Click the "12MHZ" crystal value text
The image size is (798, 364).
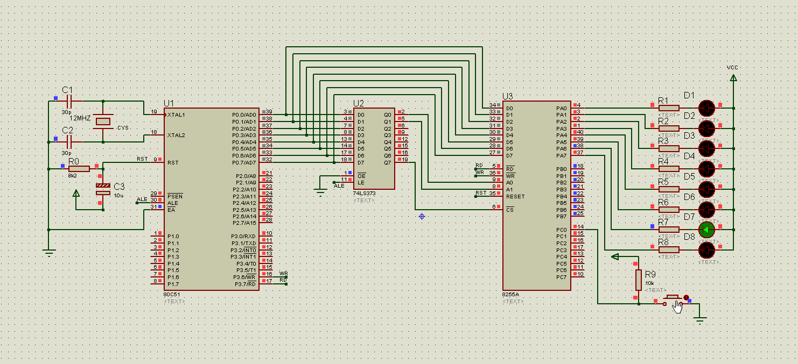pos(80,118)
